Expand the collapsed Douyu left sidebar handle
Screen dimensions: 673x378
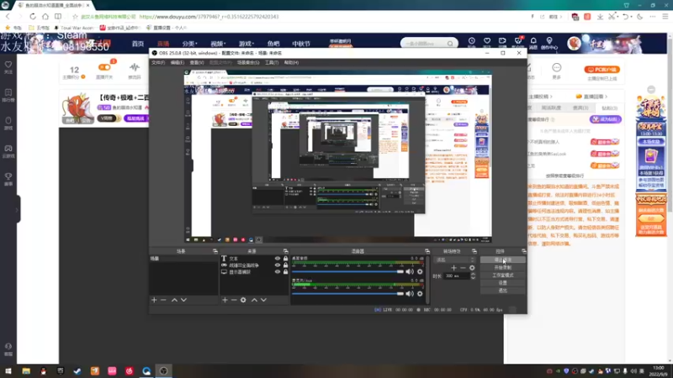[17, 209]
